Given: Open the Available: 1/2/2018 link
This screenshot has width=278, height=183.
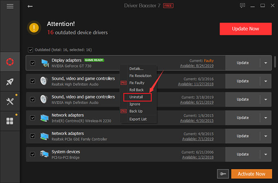Looking at the screenshot, I should click(198, 157).
